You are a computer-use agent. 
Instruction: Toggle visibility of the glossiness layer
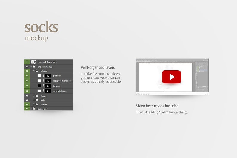pyautogui.click(x=27, y=75)
